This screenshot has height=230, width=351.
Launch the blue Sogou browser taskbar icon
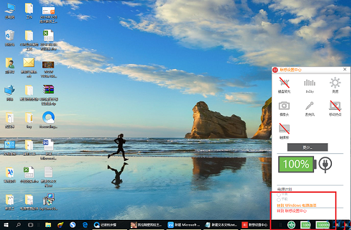73,225
